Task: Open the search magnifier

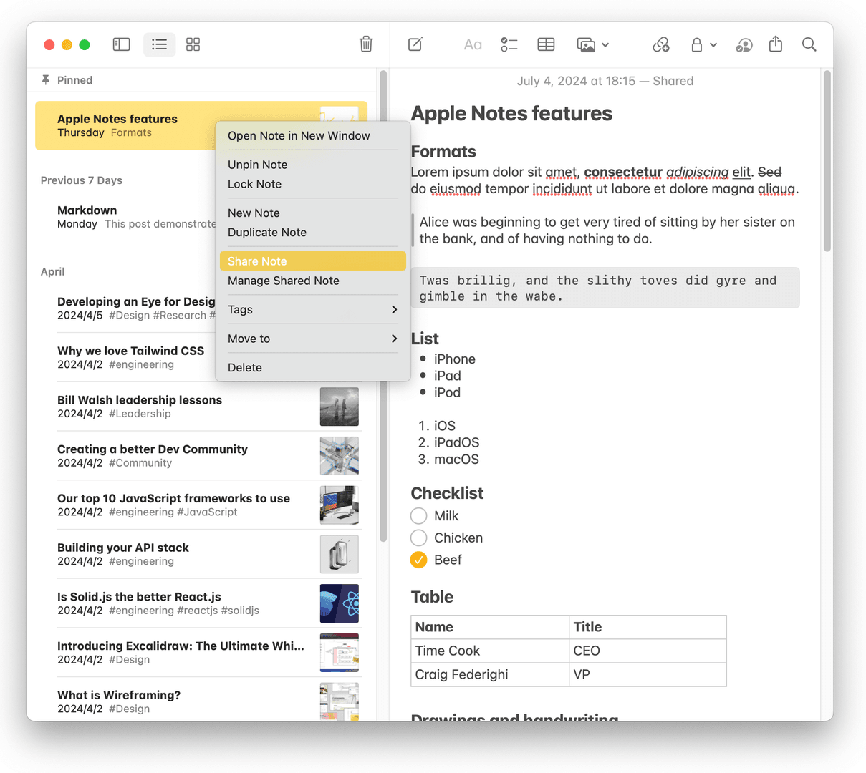Action: (809, 44)
